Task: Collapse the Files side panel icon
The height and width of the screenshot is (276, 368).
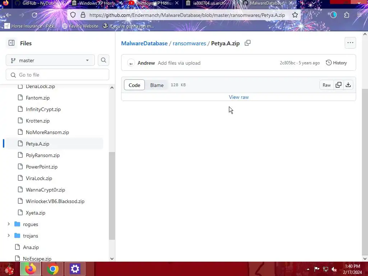Action: [11, 43]
